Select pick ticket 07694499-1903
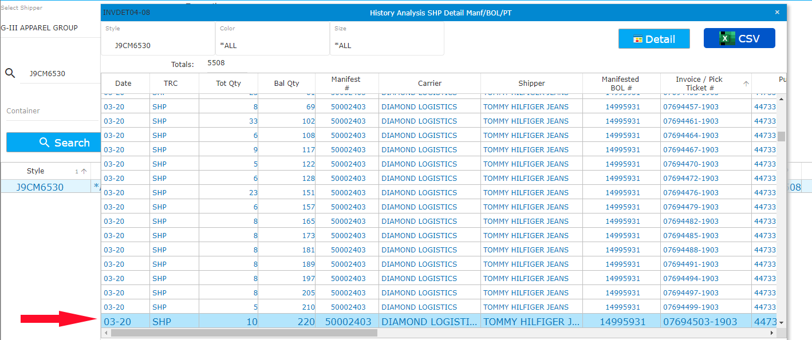812x340 pixels. [691, 307]
